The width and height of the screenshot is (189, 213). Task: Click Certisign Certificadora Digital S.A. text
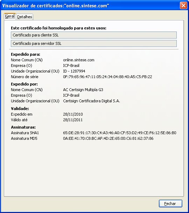pyautogui.click(x=91, y=101)
